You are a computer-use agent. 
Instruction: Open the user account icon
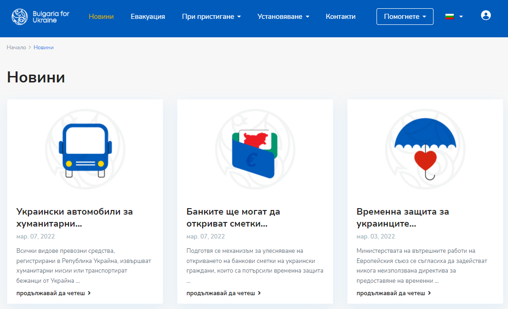pyautogui.click(x=486, y=16)
